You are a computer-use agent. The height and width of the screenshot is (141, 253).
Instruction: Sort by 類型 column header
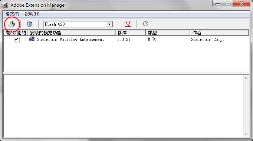pos(168,33)
